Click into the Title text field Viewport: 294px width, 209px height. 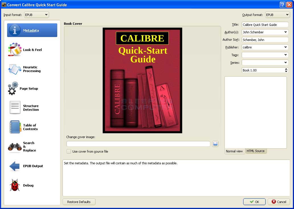(264, 25)
